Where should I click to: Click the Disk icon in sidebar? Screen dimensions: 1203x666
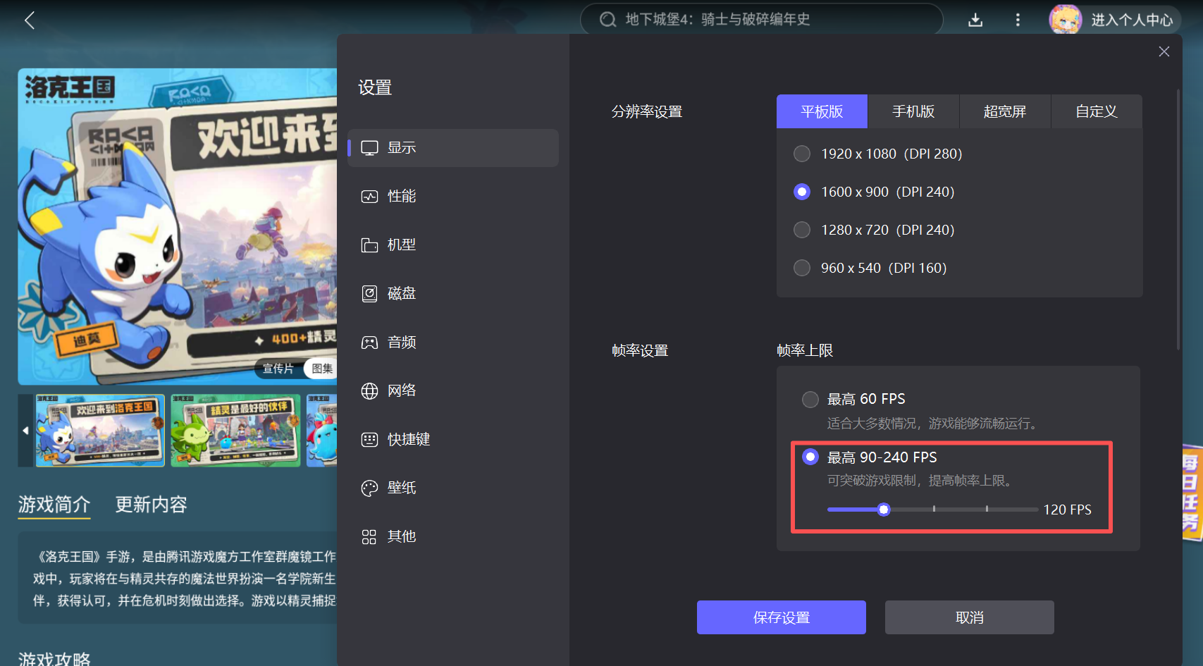click(370, 294)
